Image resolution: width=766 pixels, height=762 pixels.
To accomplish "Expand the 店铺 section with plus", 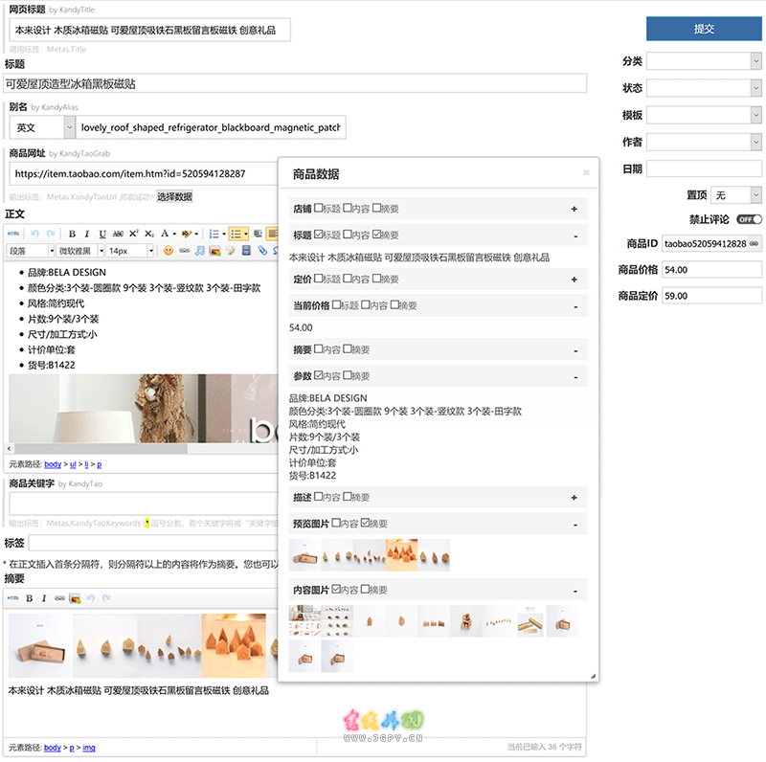I will tap(574, 209).
